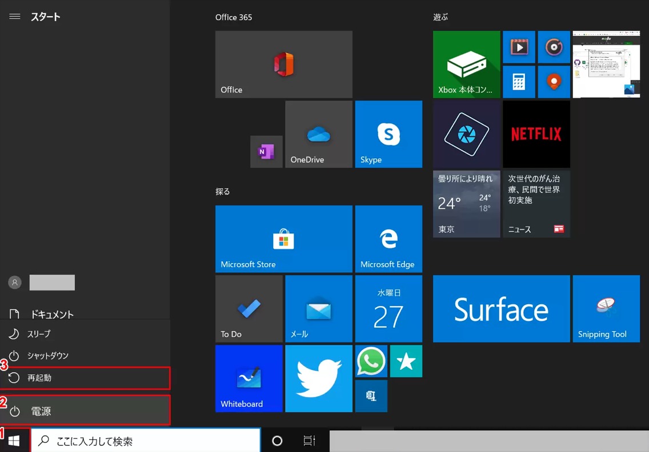The image size is (649, 452).
Task: Launch Skype from its tile
Action: [x=388, y=134]
